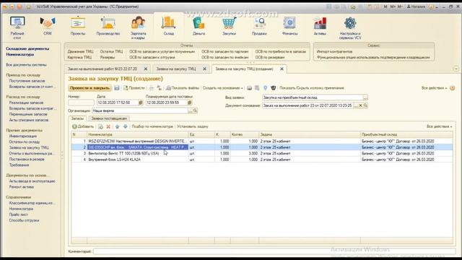The width and height of the screenshot is (462, 260).
Task: Open the Рабочий стол section
Action: [17, 27]
